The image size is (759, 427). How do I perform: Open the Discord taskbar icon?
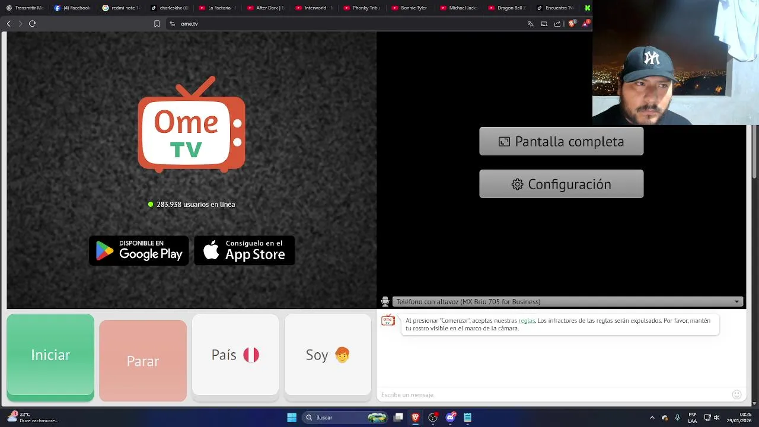[450, 418]
